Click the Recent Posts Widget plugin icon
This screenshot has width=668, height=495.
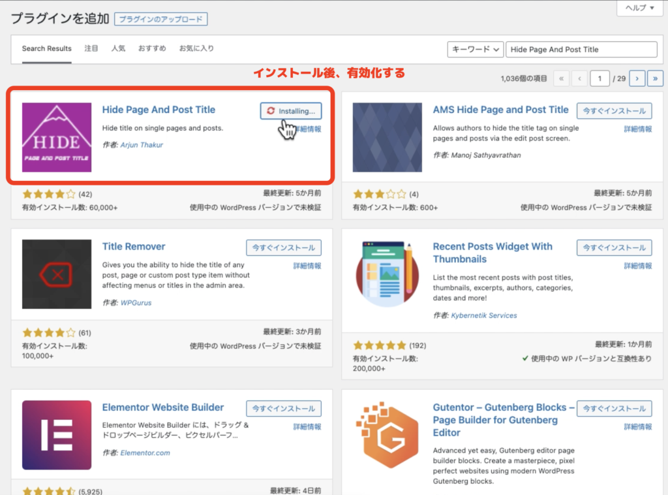pyautogui.click(x=387, y=274)
